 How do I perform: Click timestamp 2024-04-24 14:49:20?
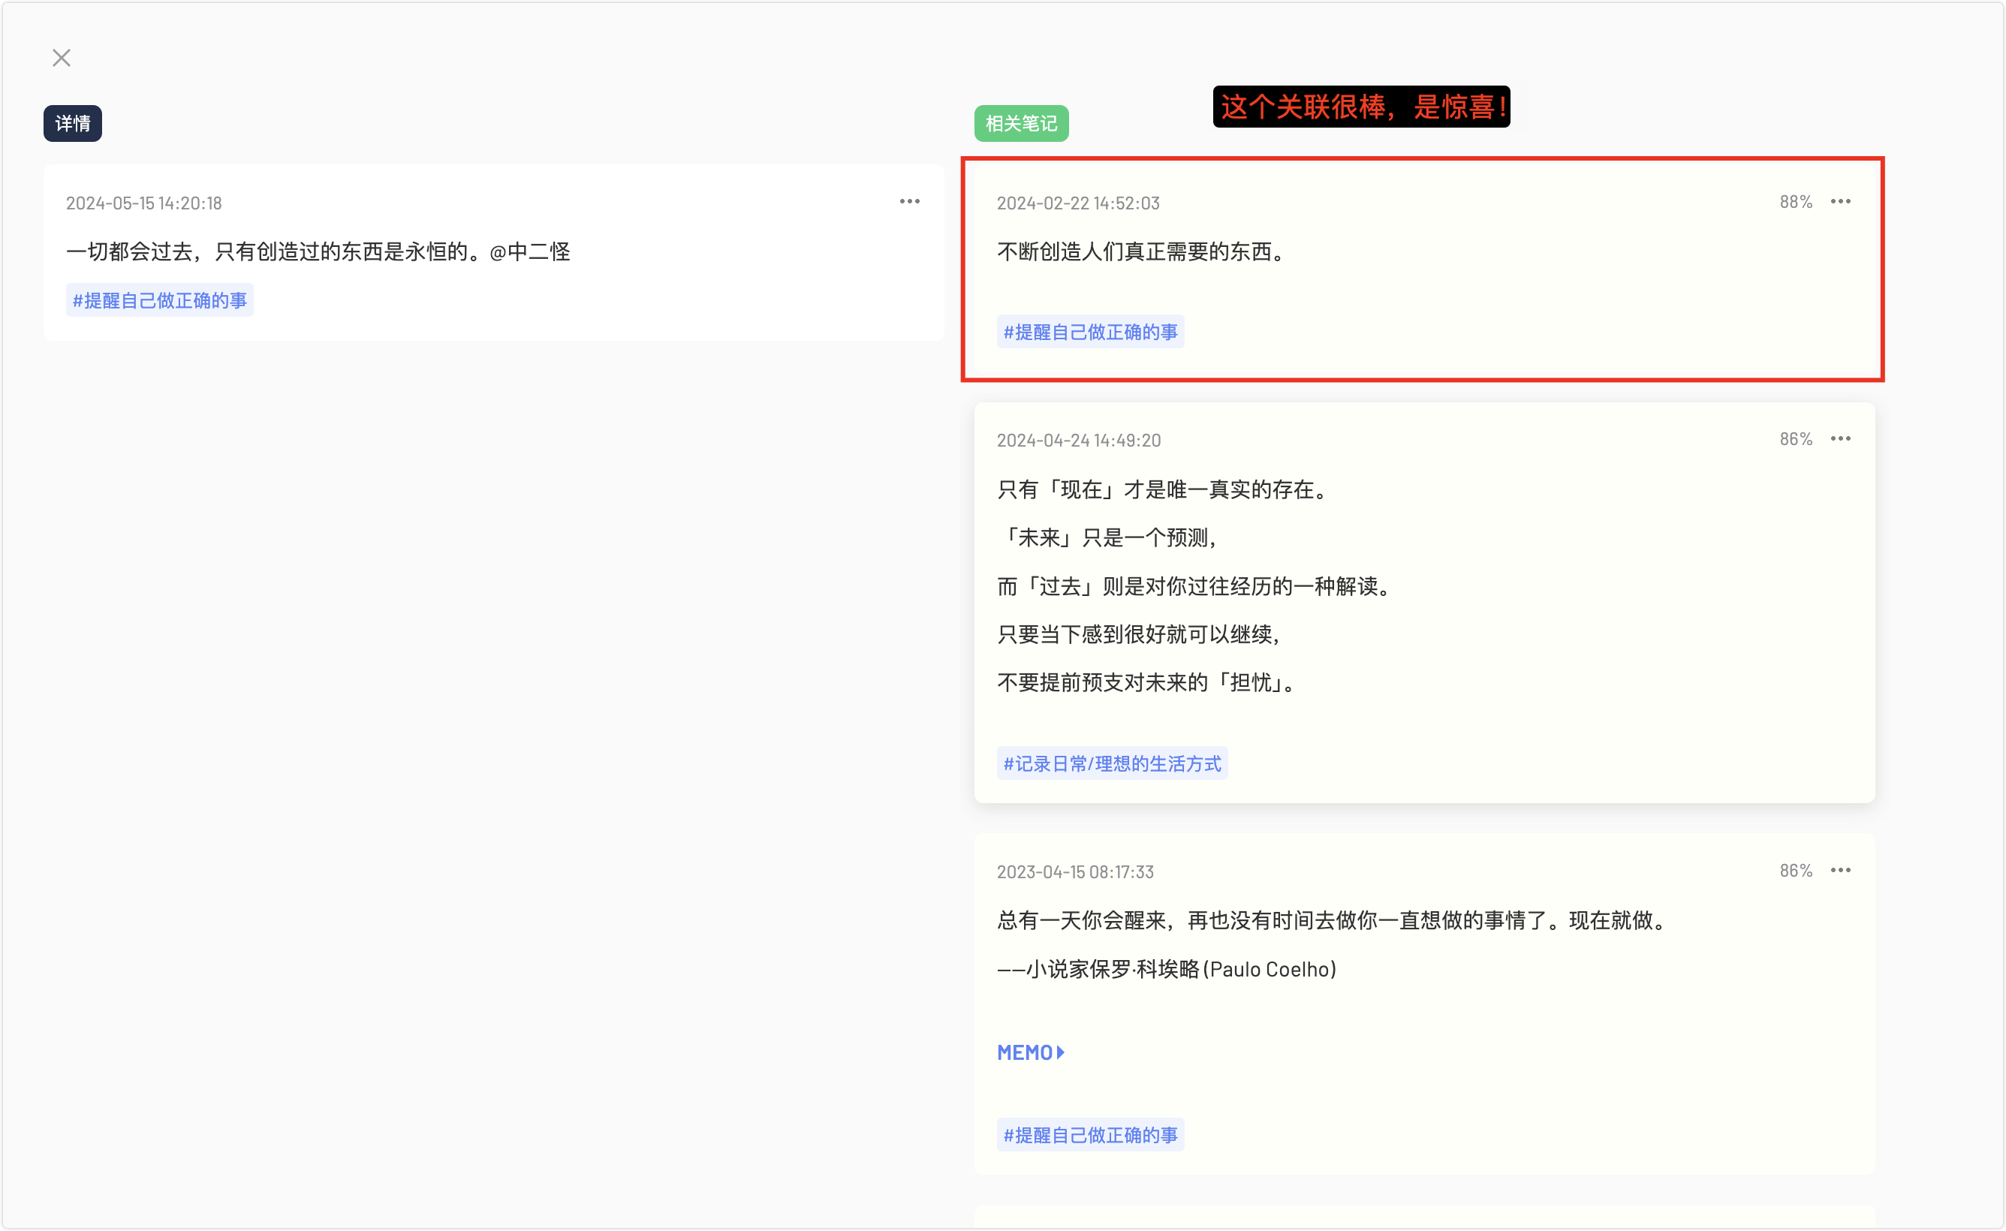tap(1079, 441)
